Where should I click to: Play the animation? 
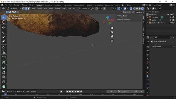75,91
